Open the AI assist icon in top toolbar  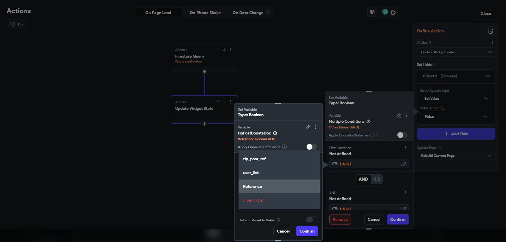(x=372, y=12)
